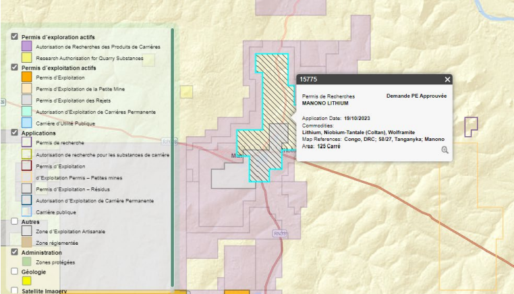Click red-outlined Permis d'Exploitation swatch
This screenshot has width=514, height=294.
[x=26, y=165]
